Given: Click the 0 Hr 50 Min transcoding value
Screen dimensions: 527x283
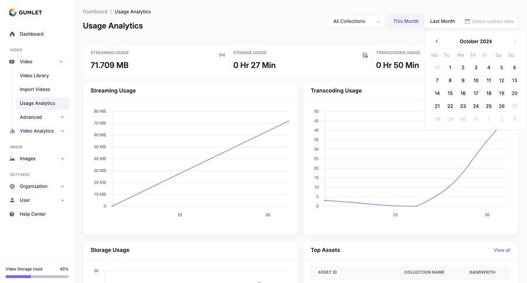Looking at the screenshot, I should tap(397, 65).
